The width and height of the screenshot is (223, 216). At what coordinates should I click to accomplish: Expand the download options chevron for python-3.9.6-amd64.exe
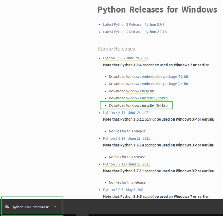pos(55,207)
